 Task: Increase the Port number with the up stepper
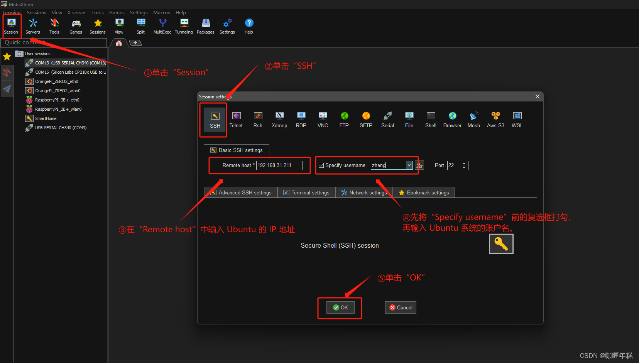click(464, 163)
